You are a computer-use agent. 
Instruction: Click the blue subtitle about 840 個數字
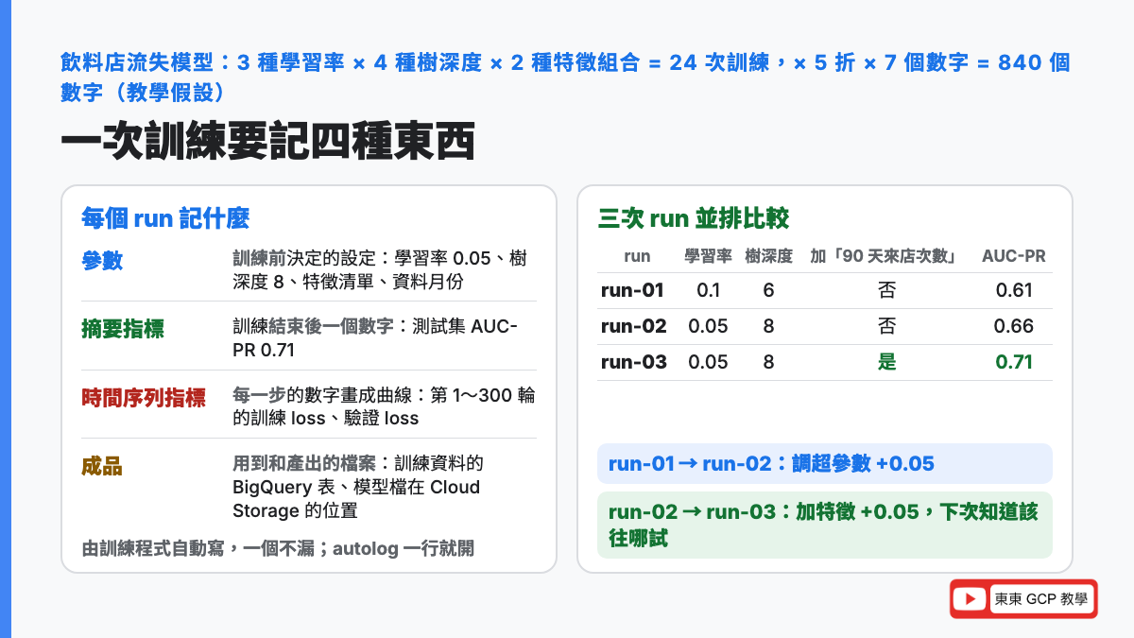565,77
